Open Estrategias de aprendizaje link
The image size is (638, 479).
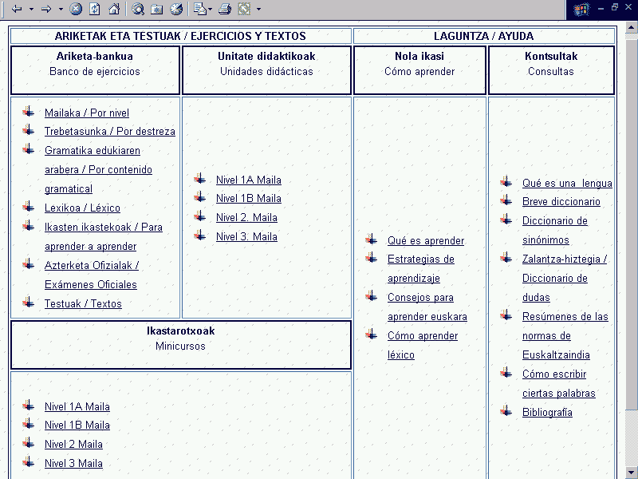tap(421, 269)
